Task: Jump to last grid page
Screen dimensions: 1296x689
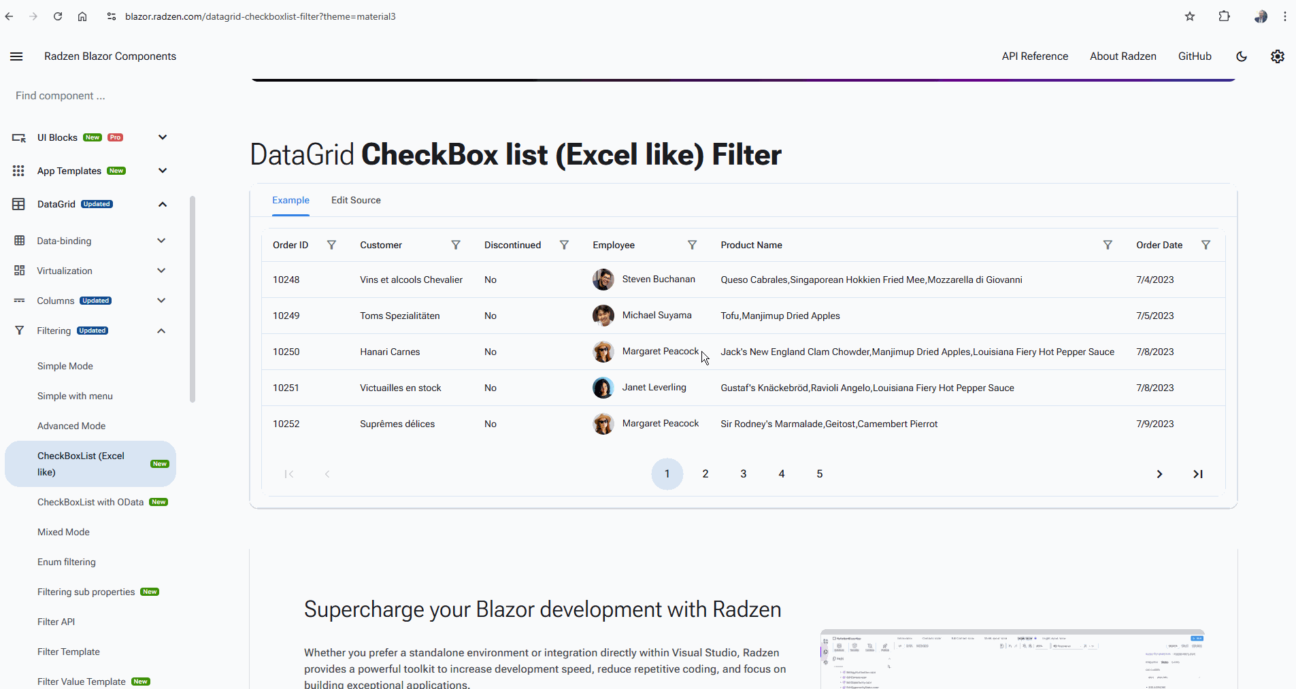Action: (x=1198, y=474)
